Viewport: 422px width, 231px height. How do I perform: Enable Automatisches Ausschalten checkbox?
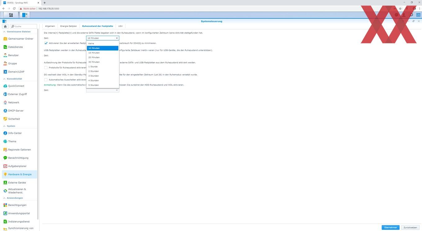pyautogui.click(x=46, y=80)
